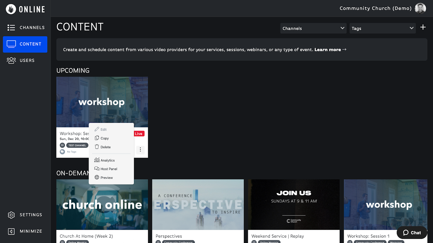Click the flame Online logo
Screen dimensions: 433x243
[11, 9]
